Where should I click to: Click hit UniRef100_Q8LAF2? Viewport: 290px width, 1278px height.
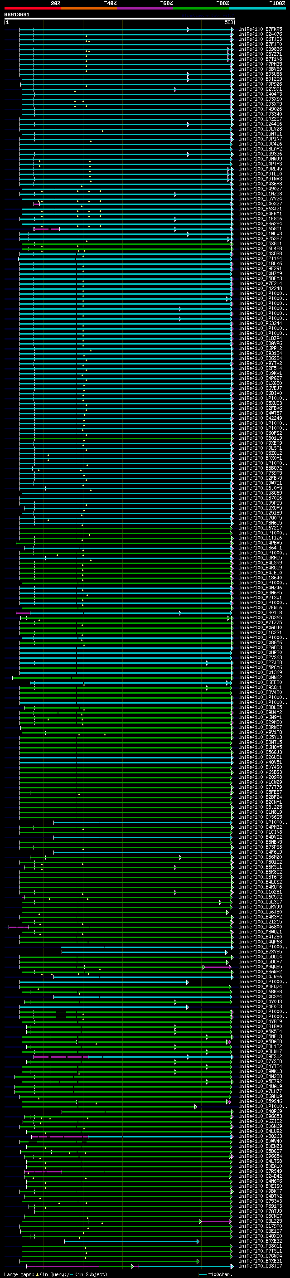click(260, 149)
